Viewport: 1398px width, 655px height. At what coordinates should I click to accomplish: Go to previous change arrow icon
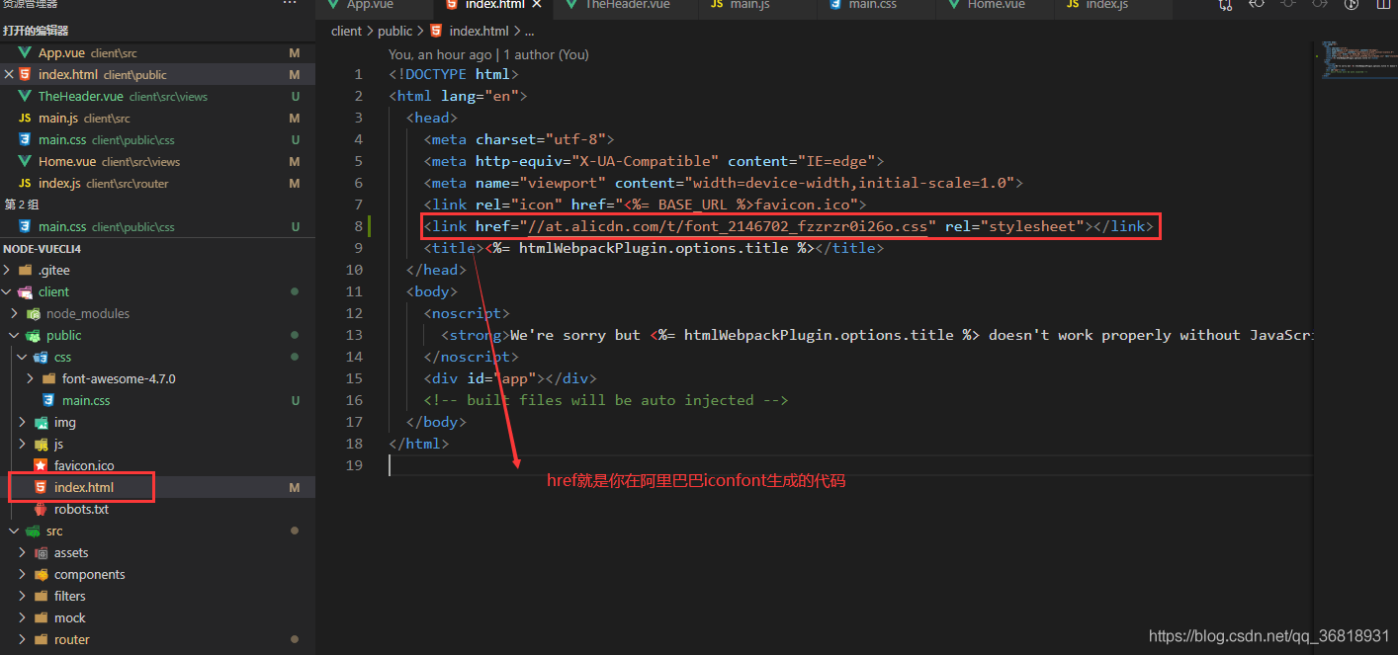1257,5
